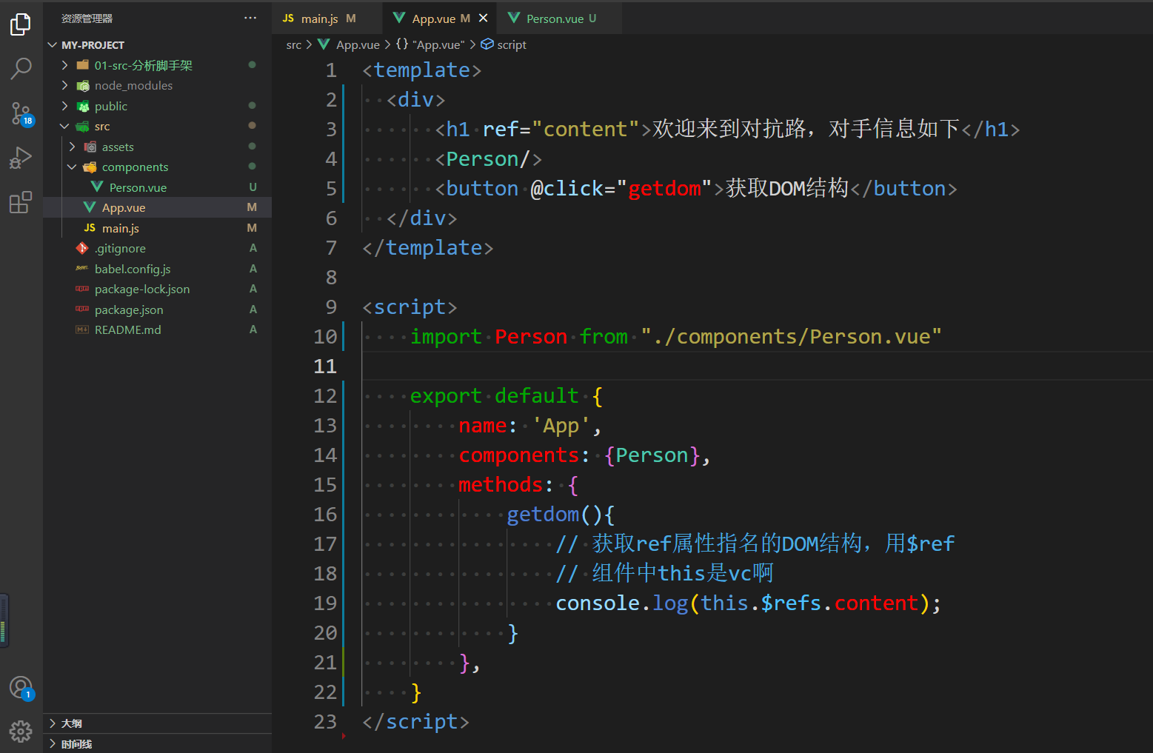Click the script breadcrumb segment
This screenshot has width=1153, height=753.
tap(504, 45)
